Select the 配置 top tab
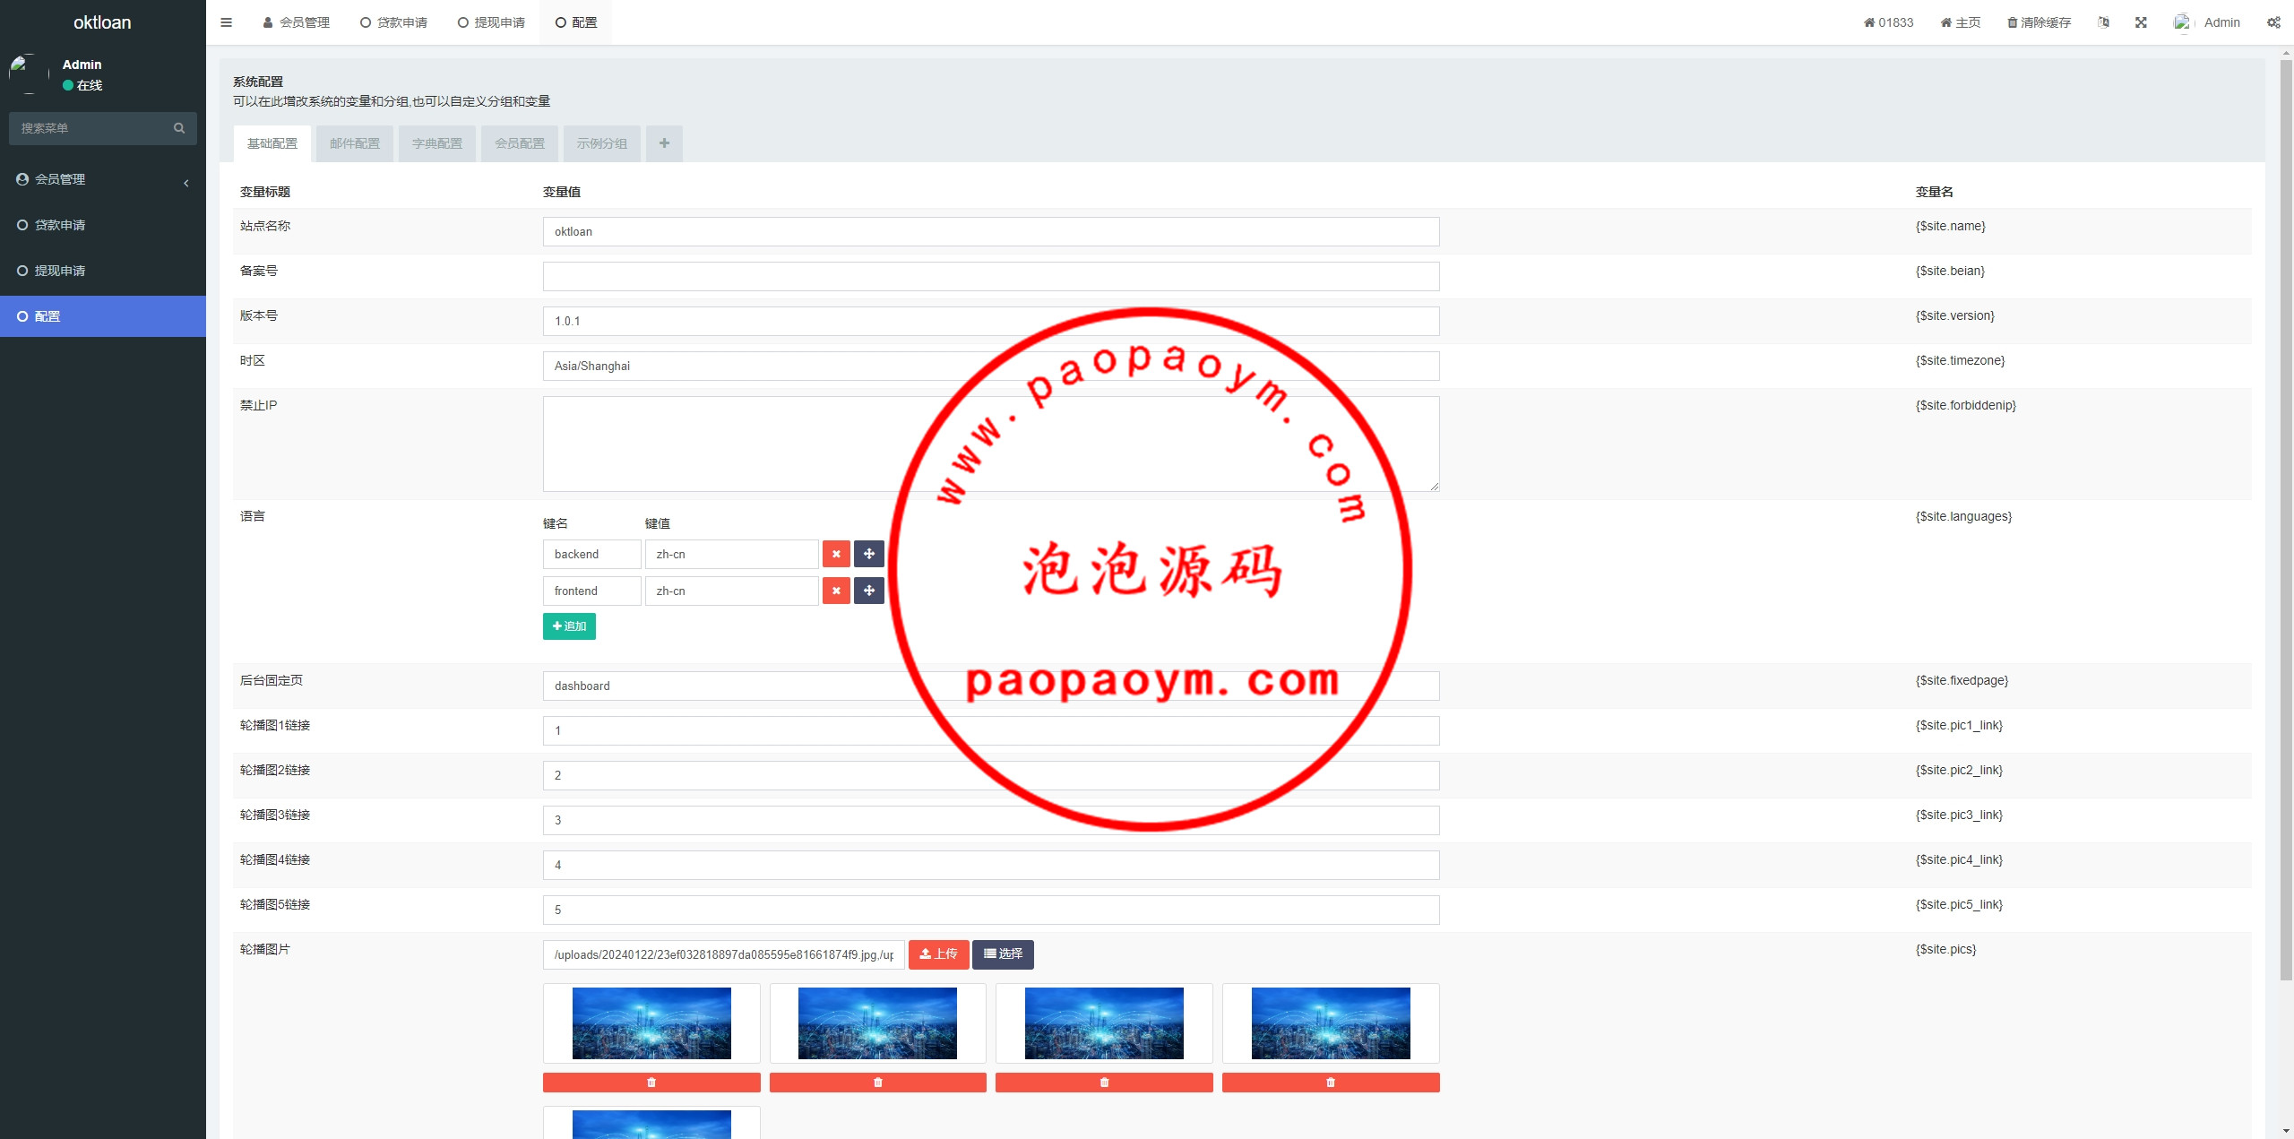This screenshot has height=1139, width=2294. [x=576, y=22]
